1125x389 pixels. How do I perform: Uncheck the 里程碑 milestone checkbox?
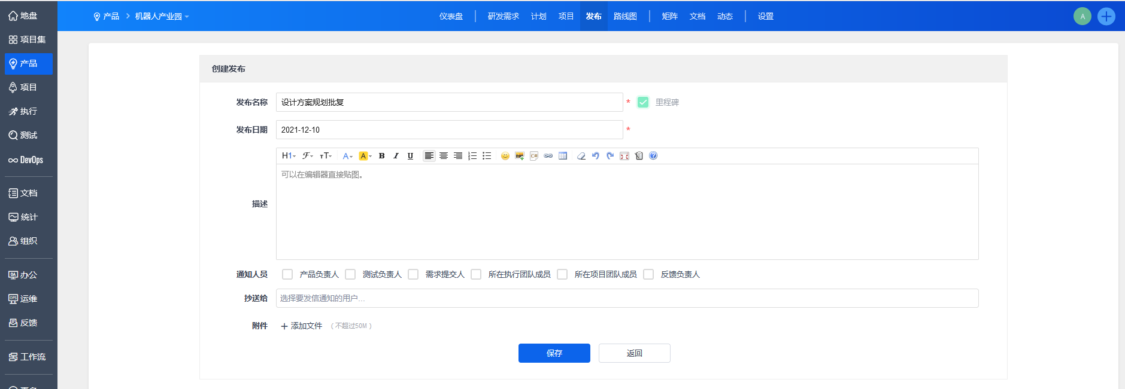[x=643, y=102]
